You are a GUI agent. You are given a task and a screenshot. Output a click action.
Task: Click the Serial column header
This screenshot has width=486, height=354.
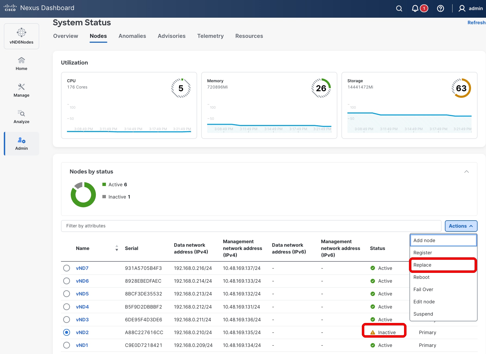(132, 248)
